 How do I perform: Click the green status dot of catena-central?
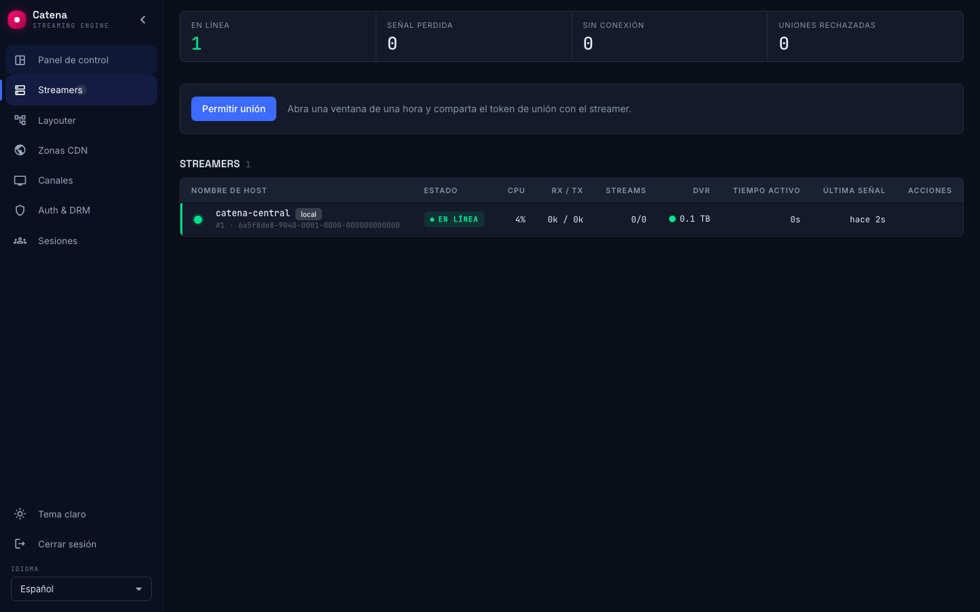(198, 220)
